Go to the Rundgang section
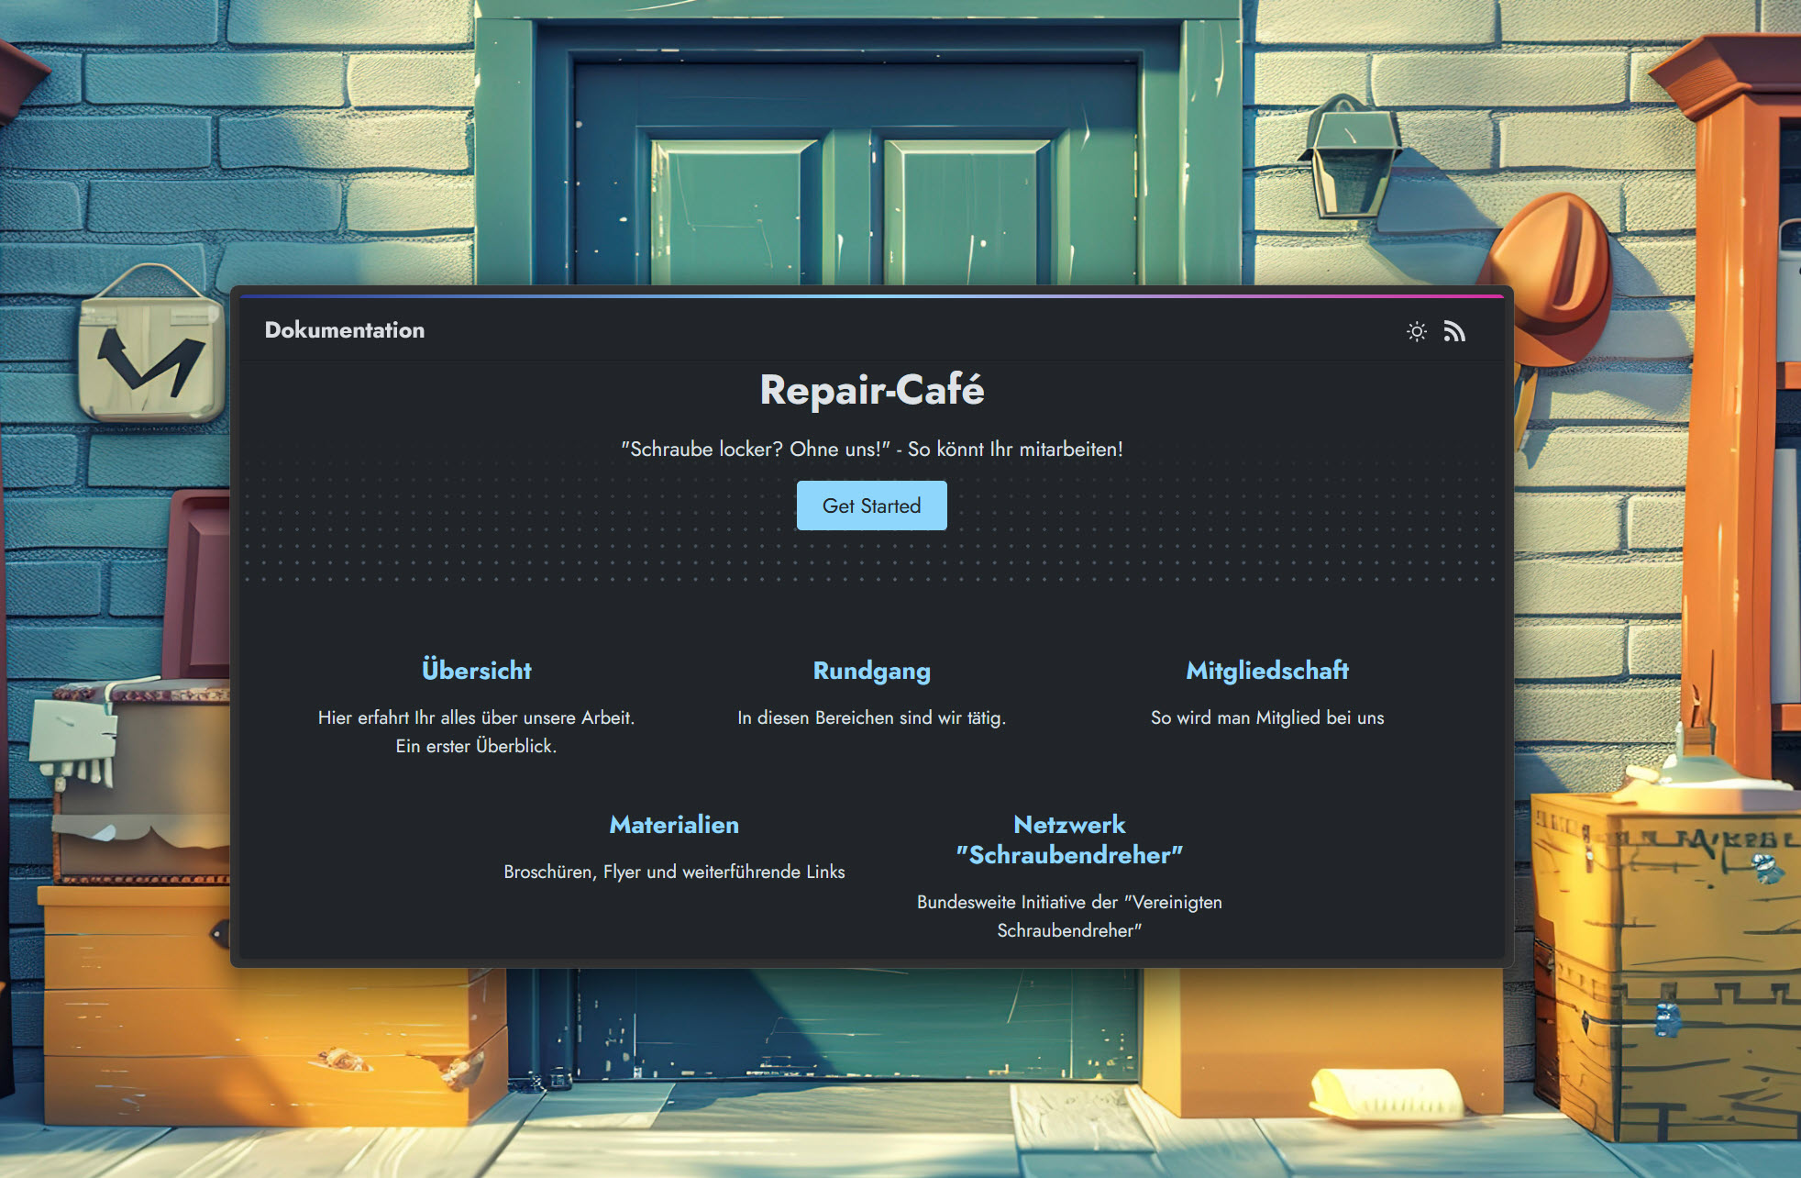Viewport: 1801px width, 1178px height. pos(871,671)
